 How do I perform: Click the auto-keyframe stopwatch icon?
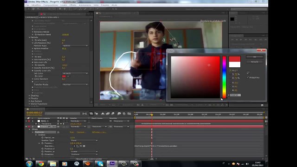(x=124, y=114)
